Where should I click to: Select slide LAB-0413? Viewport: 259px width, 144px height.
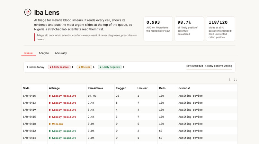point(29,103)
